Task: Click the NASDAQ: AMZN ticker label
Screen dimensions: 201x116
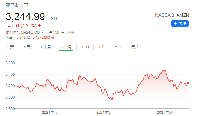Action: [x=172, y=15]
